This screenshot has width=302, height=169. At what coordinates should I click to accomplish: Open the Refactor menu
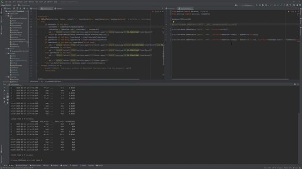coord(31,2)
